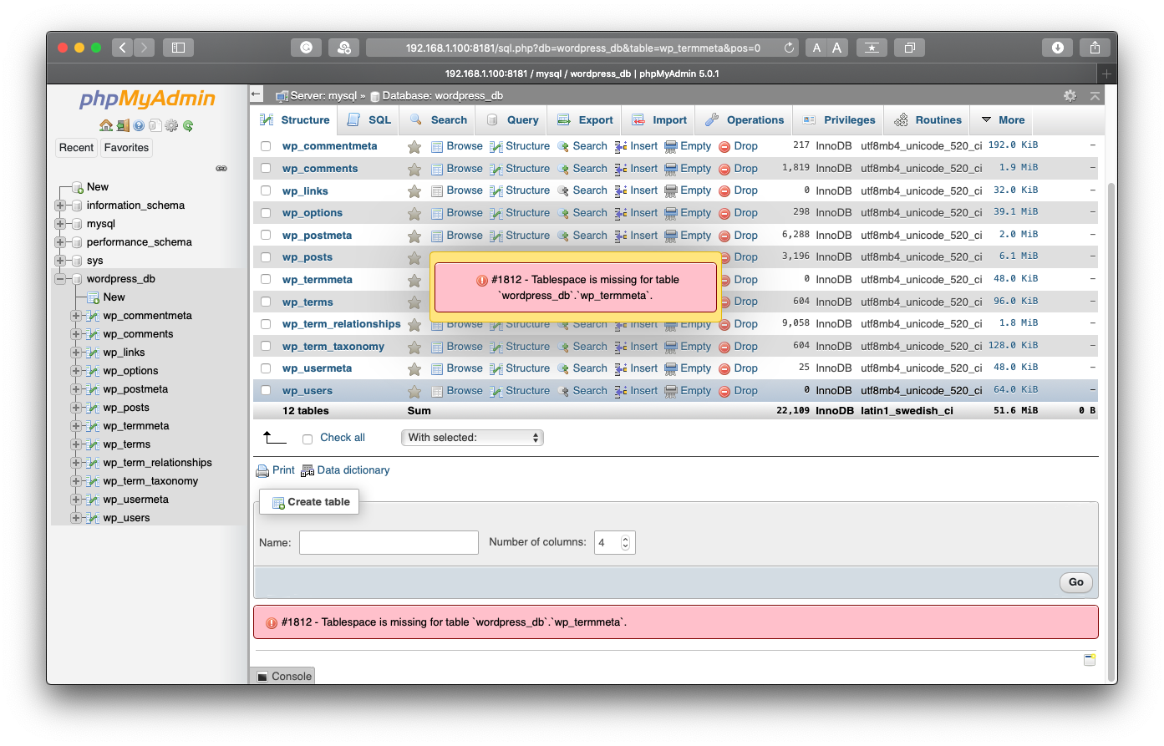1164x746 pixels.
Task: Click the phpMyAdmin home icon
Action: [105, 125]
